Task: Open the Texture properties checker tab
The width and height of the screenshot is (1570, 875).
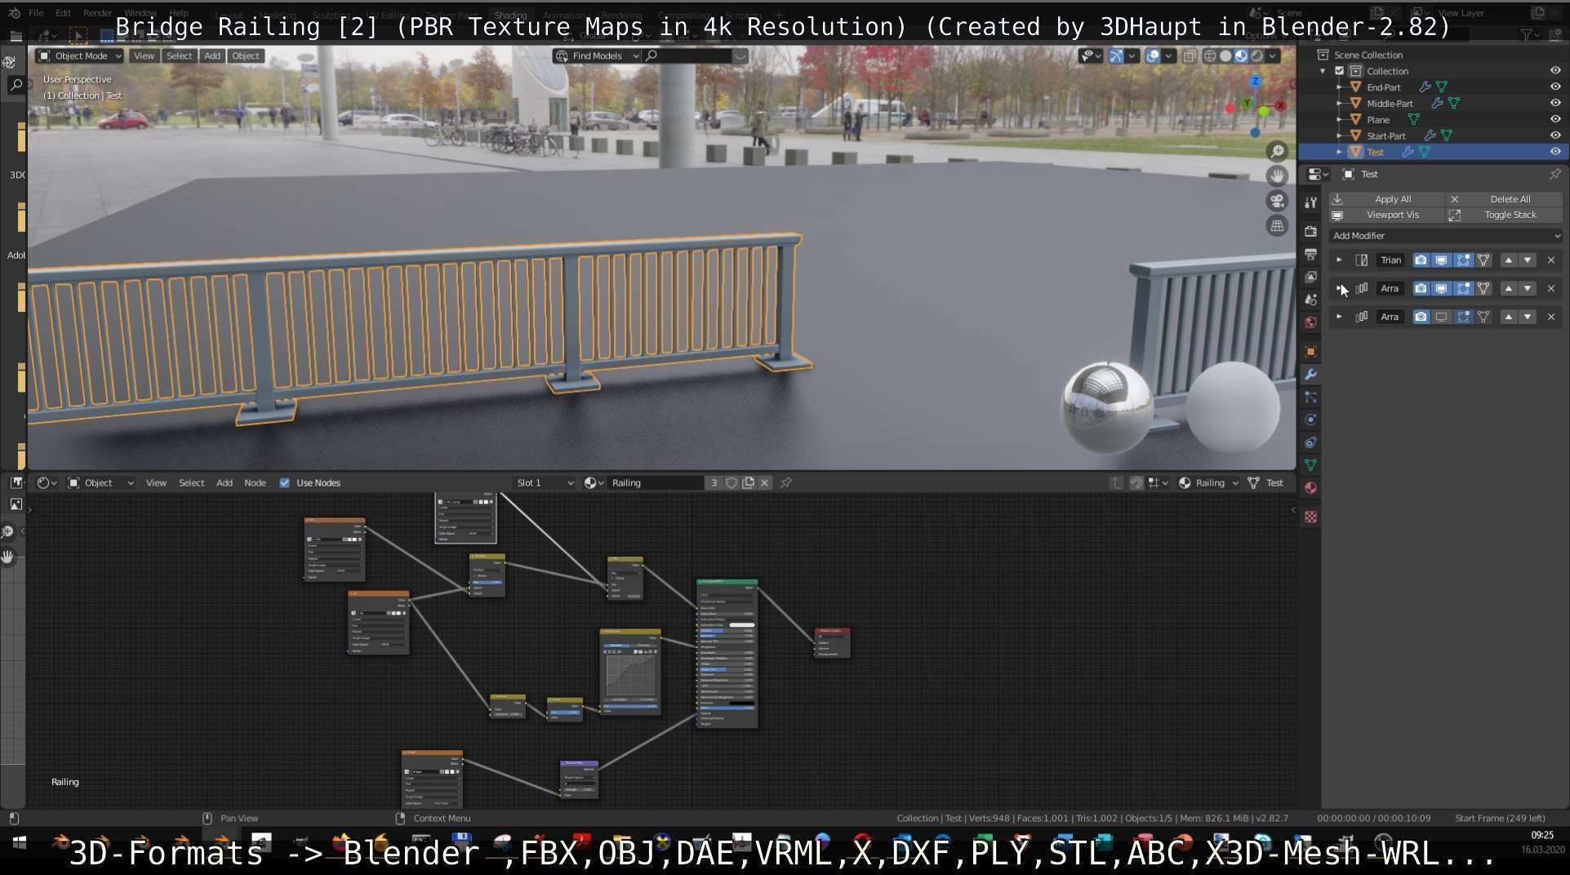Action: (1310, 517)
